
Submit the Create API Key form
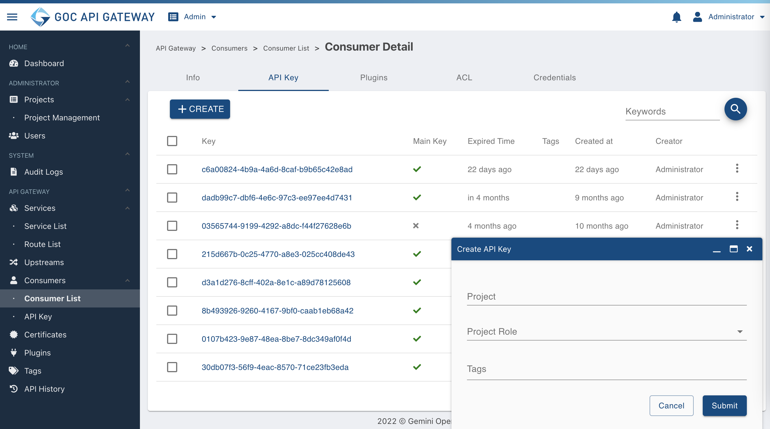pyautogui.click(x=724, y=405)
